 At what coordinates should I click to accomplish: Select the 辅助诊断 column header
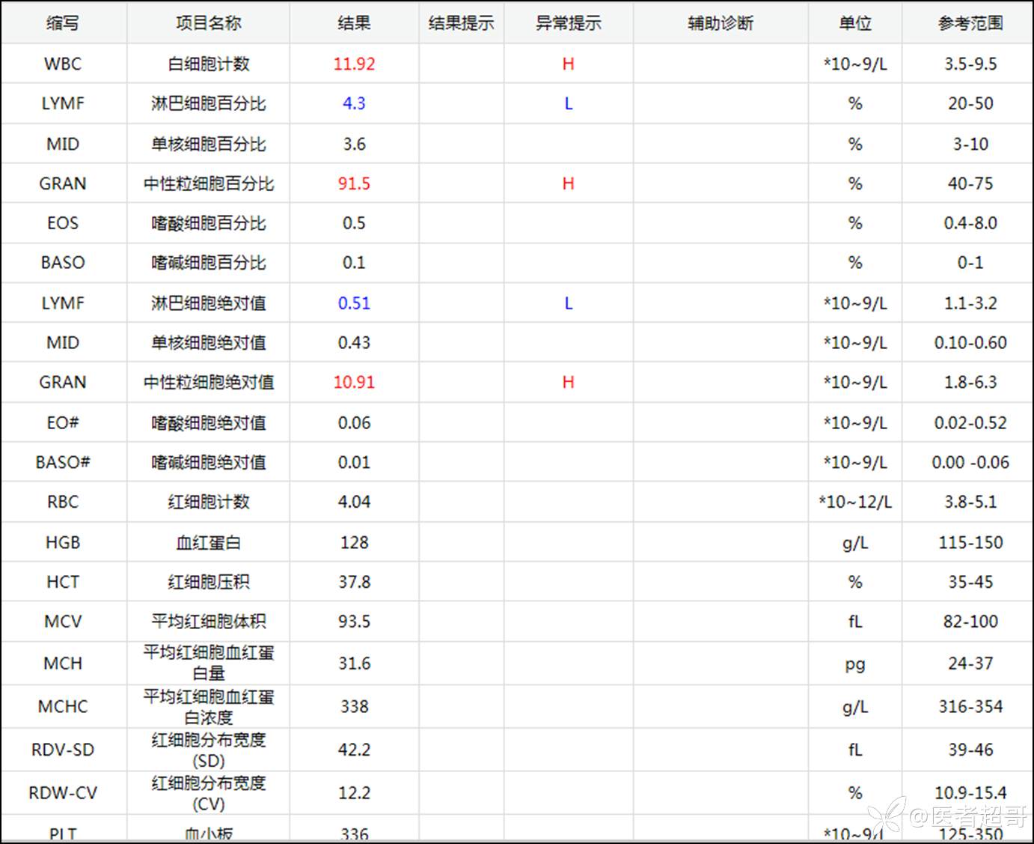(x=720, y=23)
